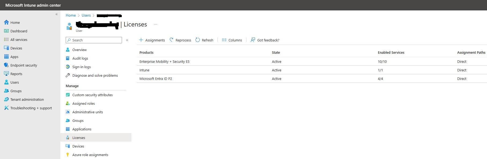The height and width of the screenshot is (159, 487).
Task: Select the Diagnose and solve problems wrench icon
Action: coord(68,75)
